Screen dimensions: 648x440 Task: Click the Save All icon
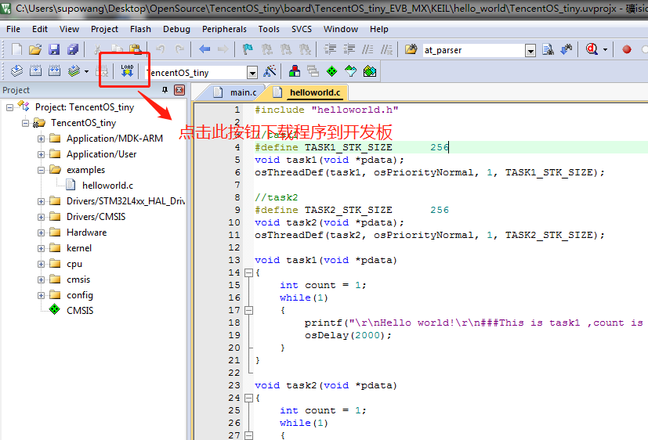[x=73, y=49]
